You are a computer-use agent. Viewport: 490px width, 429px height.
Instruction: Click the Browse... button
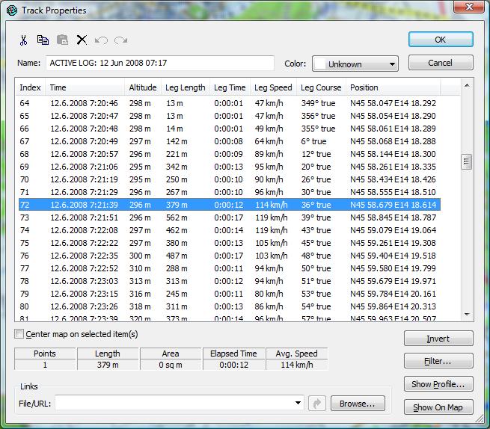point(358,404)
